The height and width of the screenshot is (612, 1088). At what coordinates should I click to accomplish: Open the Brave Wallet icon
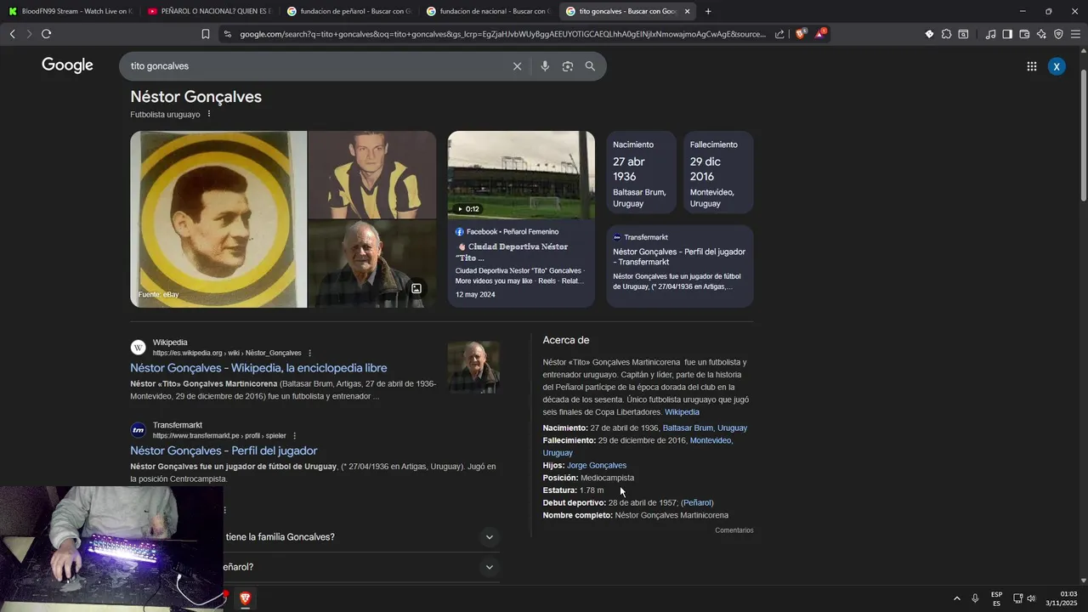coord(1024,34)
